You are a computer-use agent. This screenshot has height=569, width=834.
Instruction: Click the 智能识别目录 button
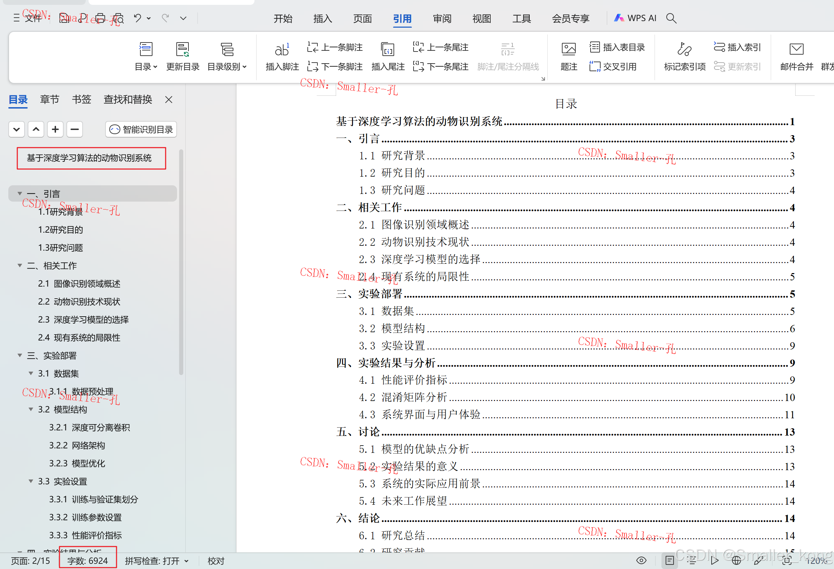(141, 130)
